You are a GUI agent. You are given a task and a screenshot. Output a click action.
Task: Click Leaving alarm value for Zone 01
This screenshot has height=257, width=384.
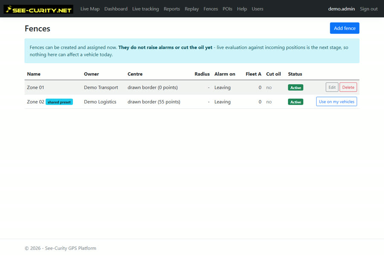coord(222,88)
